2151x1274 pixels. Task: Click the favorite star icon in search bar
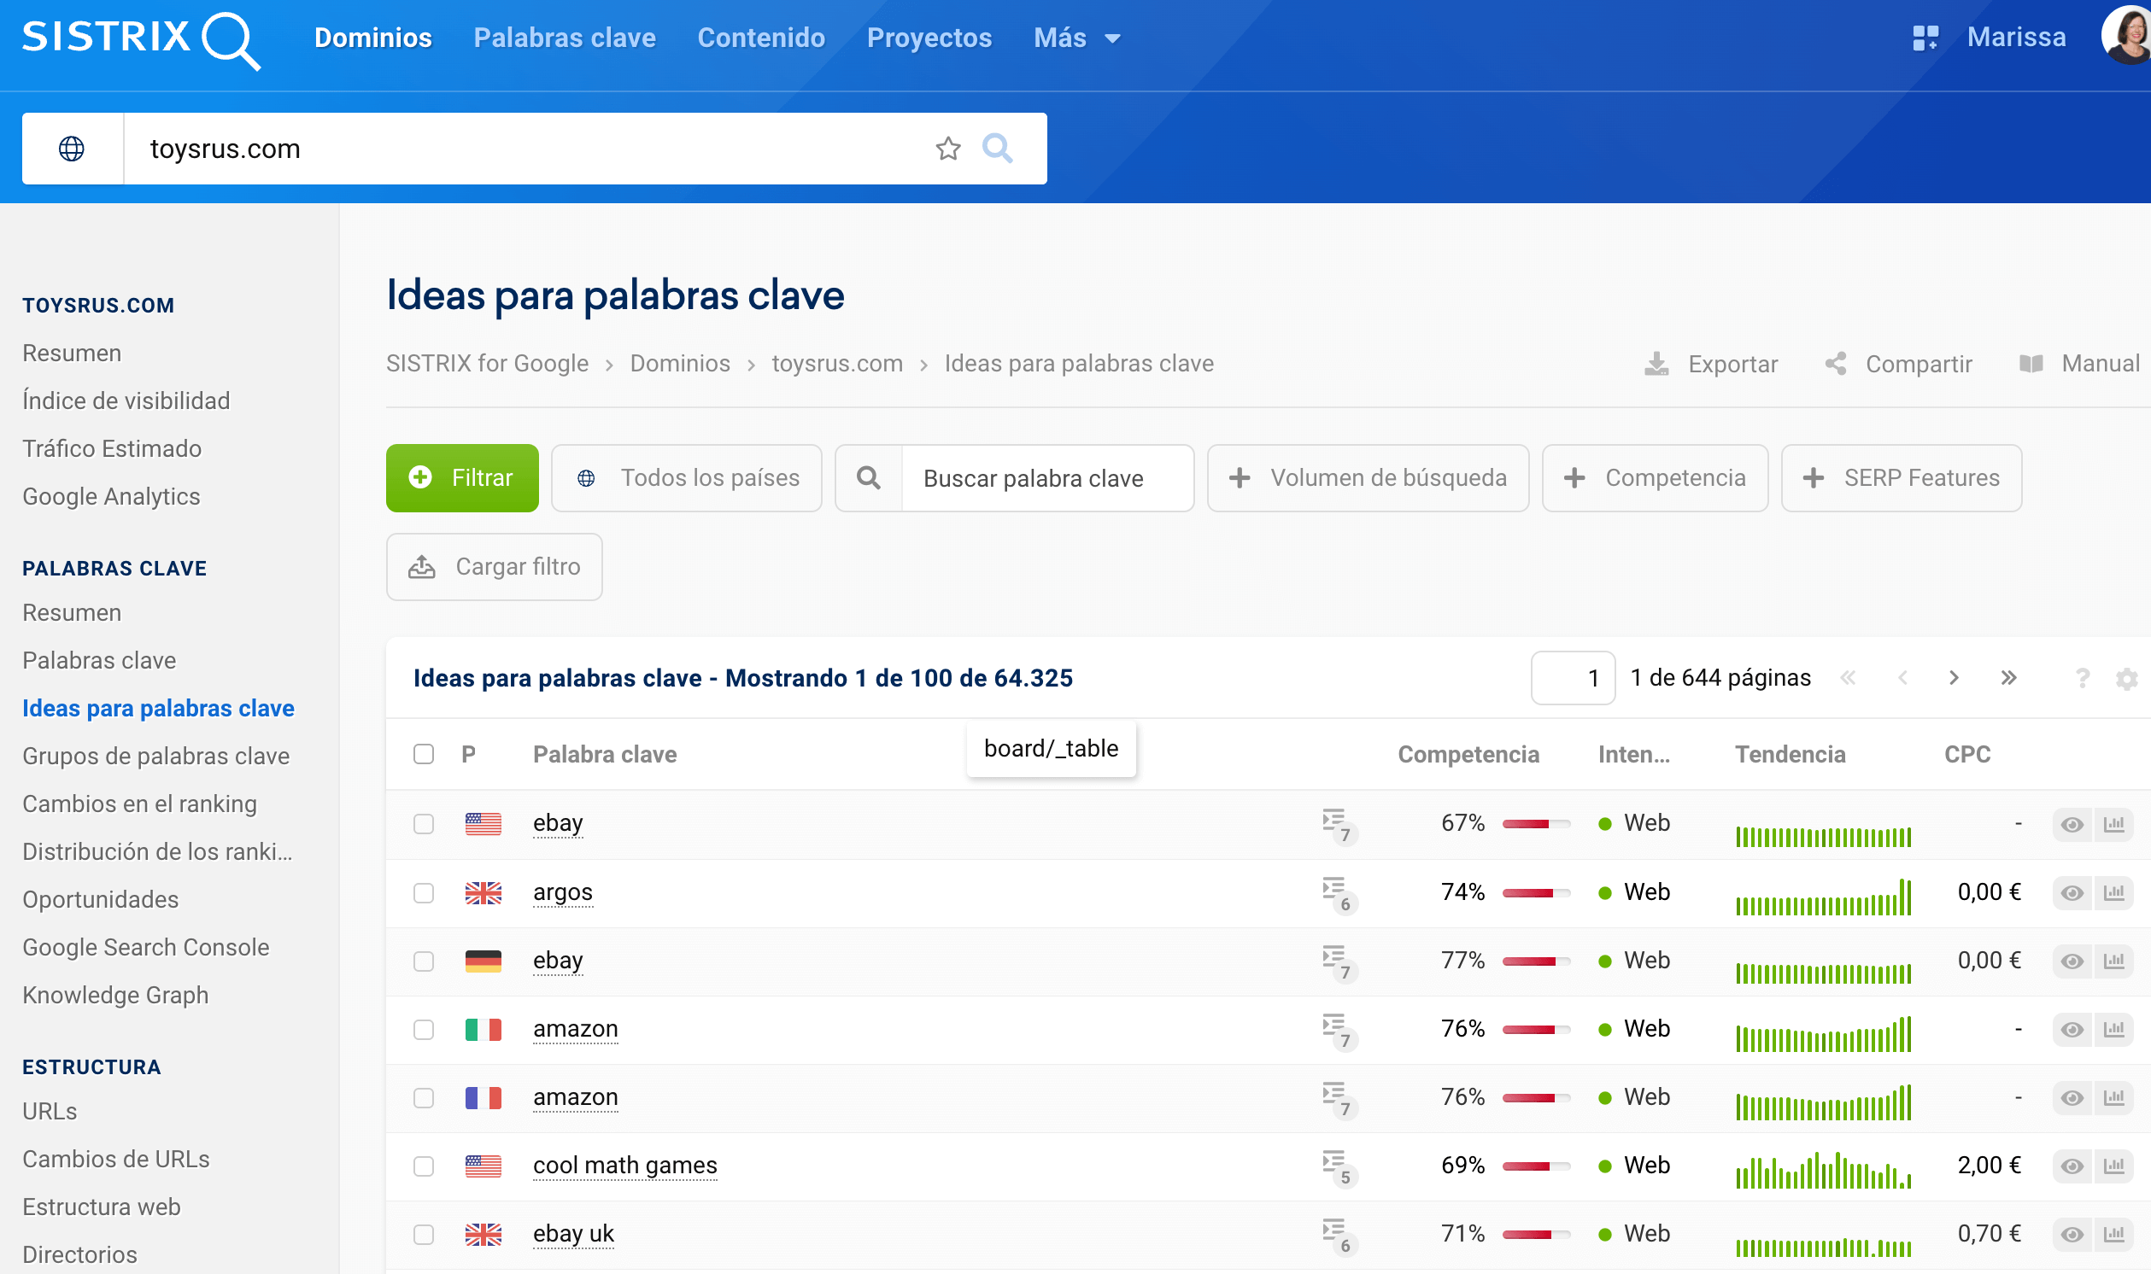tap(947, 149)
